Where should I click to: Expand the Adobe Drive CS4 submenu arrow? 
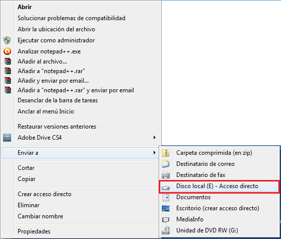click(155, 138)
